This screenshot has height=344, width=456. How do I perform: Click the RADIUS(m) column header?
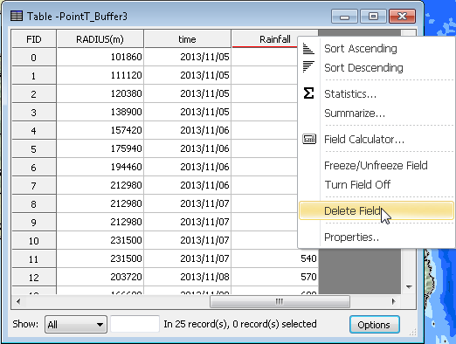tap(100, 38)
